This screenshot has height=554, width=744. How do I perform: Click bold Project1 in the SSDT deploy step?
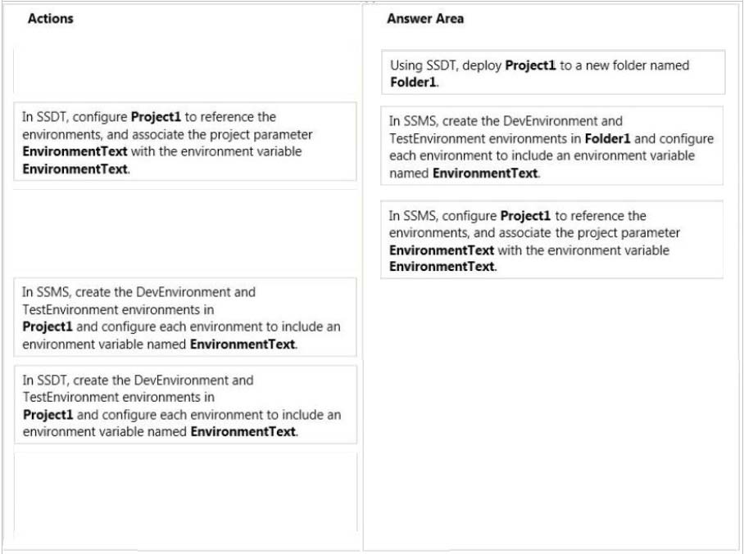[530, 65]
